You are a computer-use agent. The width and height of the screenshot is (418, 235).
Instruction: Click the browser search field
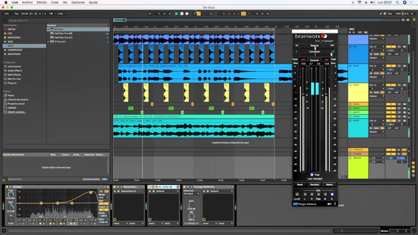[x=58, y=20]
